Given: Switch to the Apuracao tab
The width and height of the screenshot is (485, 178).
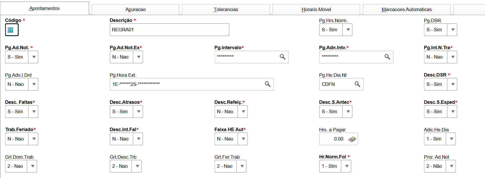Looking at the screenshot, I should pyautogui.click(x=135, y=9).
